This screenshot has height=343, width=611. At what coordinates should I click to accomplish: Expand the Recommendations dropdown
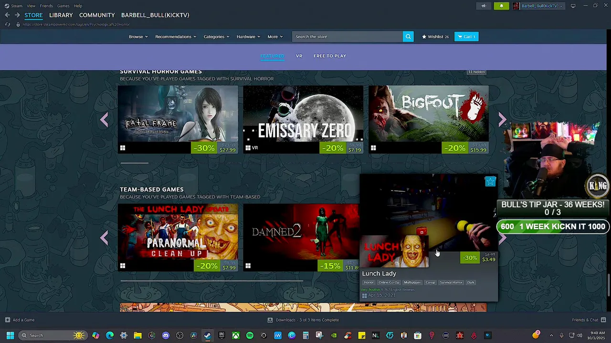click(176, 37)
